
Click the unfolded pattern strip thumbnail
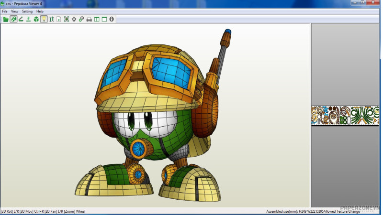pos(345,116)
